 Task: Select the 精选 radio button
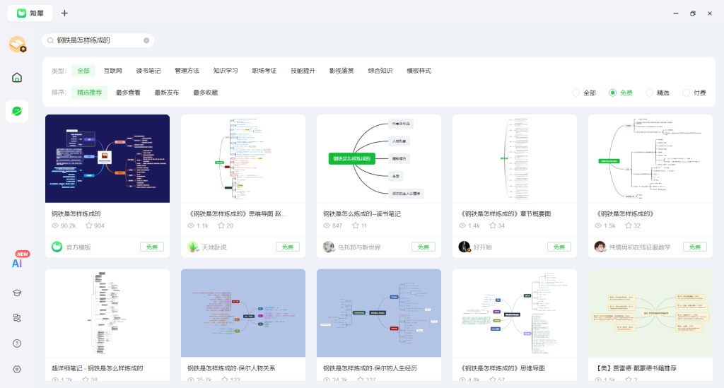tap(649, 93)
